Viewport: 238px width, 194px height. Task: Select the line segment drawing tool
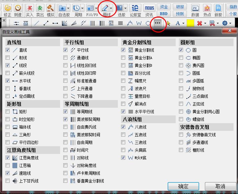click(x=46, y=23)
